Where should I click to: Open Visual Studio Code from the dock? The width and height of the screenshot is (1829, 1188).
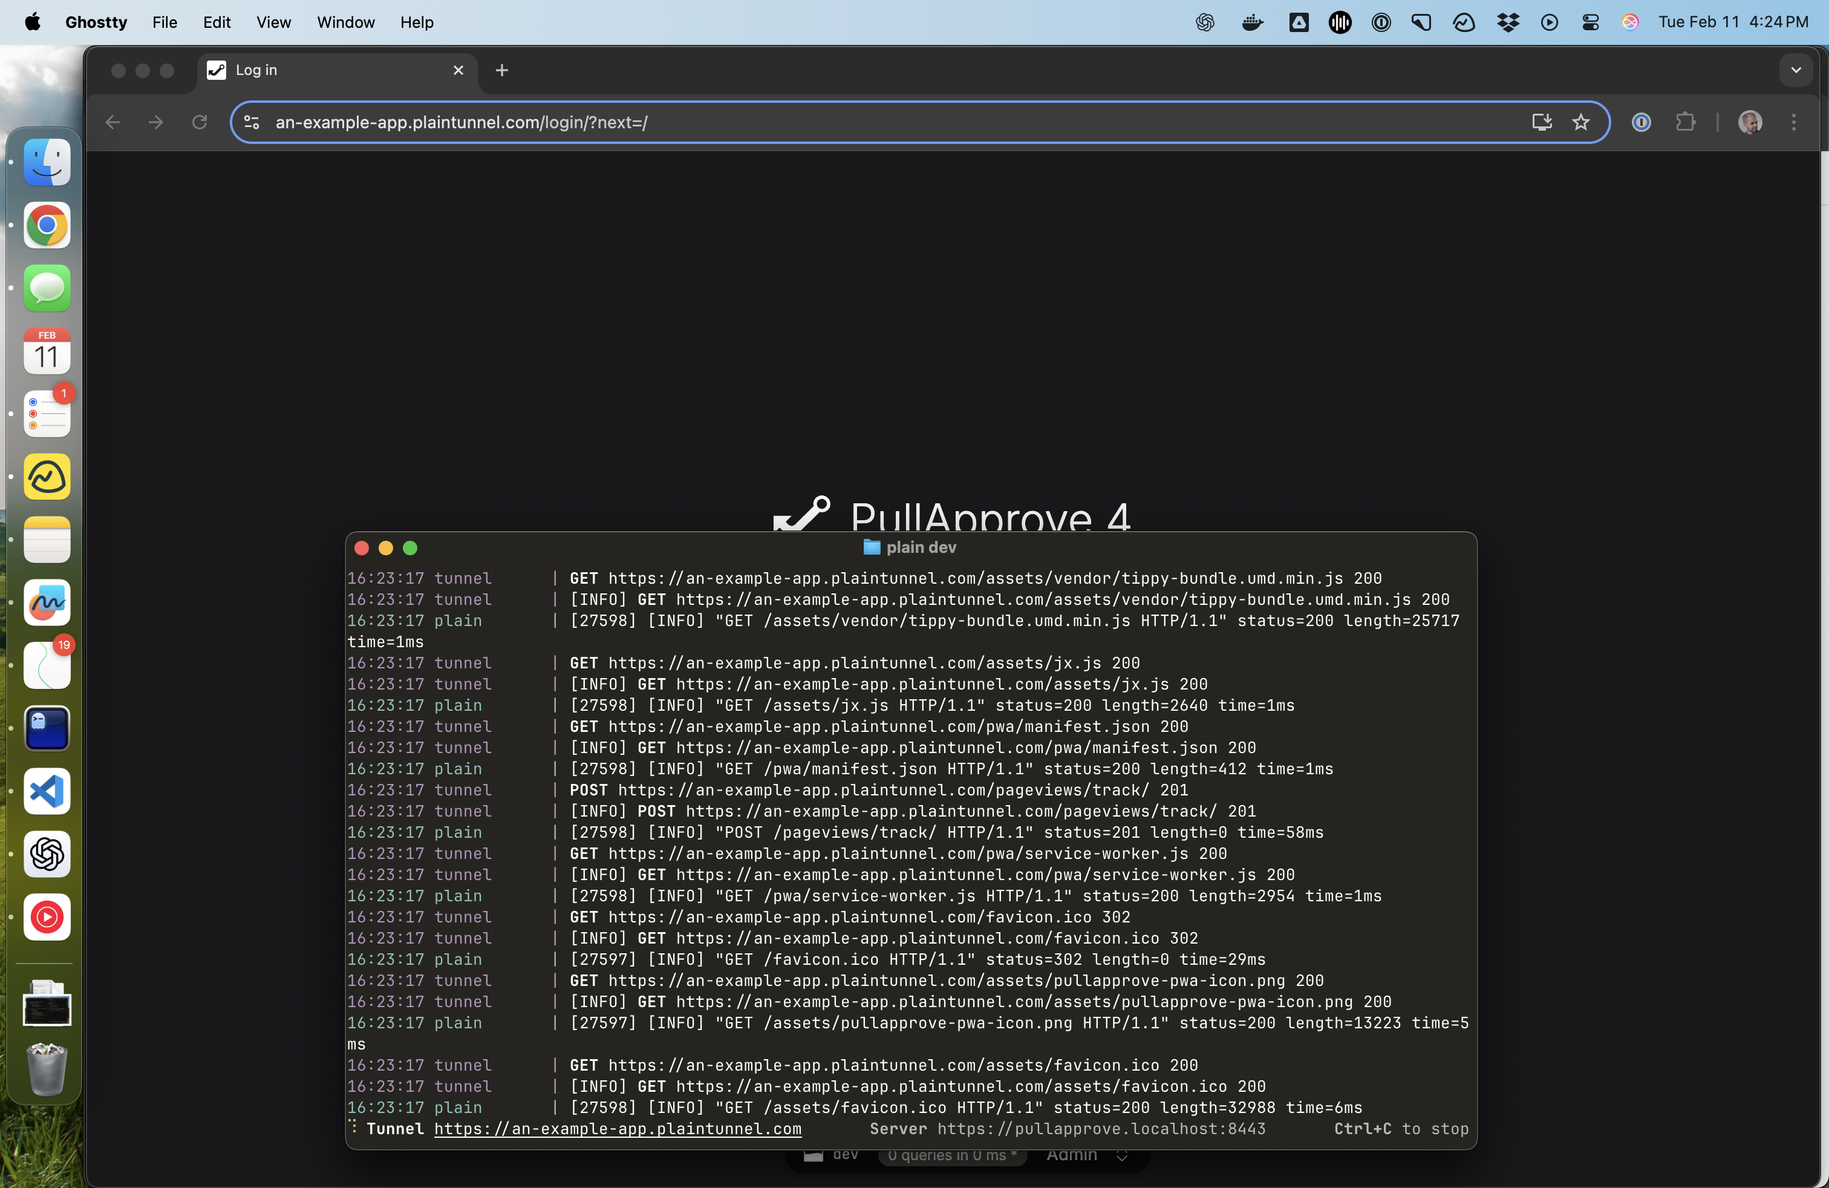pyautogui.click(x=47, y=791)
